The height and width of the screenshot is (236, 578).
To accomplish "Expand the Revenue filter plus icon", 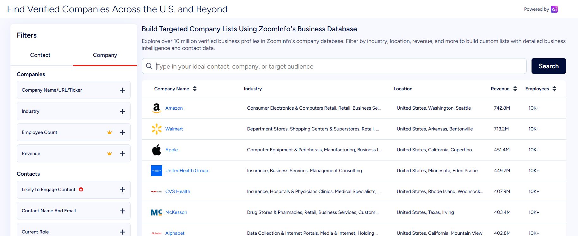I will (122, 154).
